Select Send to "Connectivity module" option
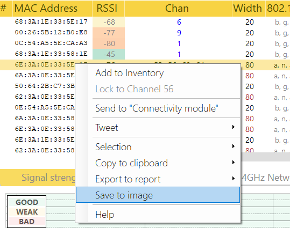The image size is (290, 228). coord(158,108)
